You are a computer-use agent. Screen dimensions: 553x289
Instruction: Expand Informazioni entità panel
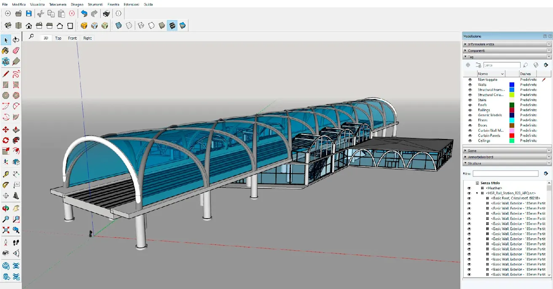pyautogui.click(x=507, y=44)
